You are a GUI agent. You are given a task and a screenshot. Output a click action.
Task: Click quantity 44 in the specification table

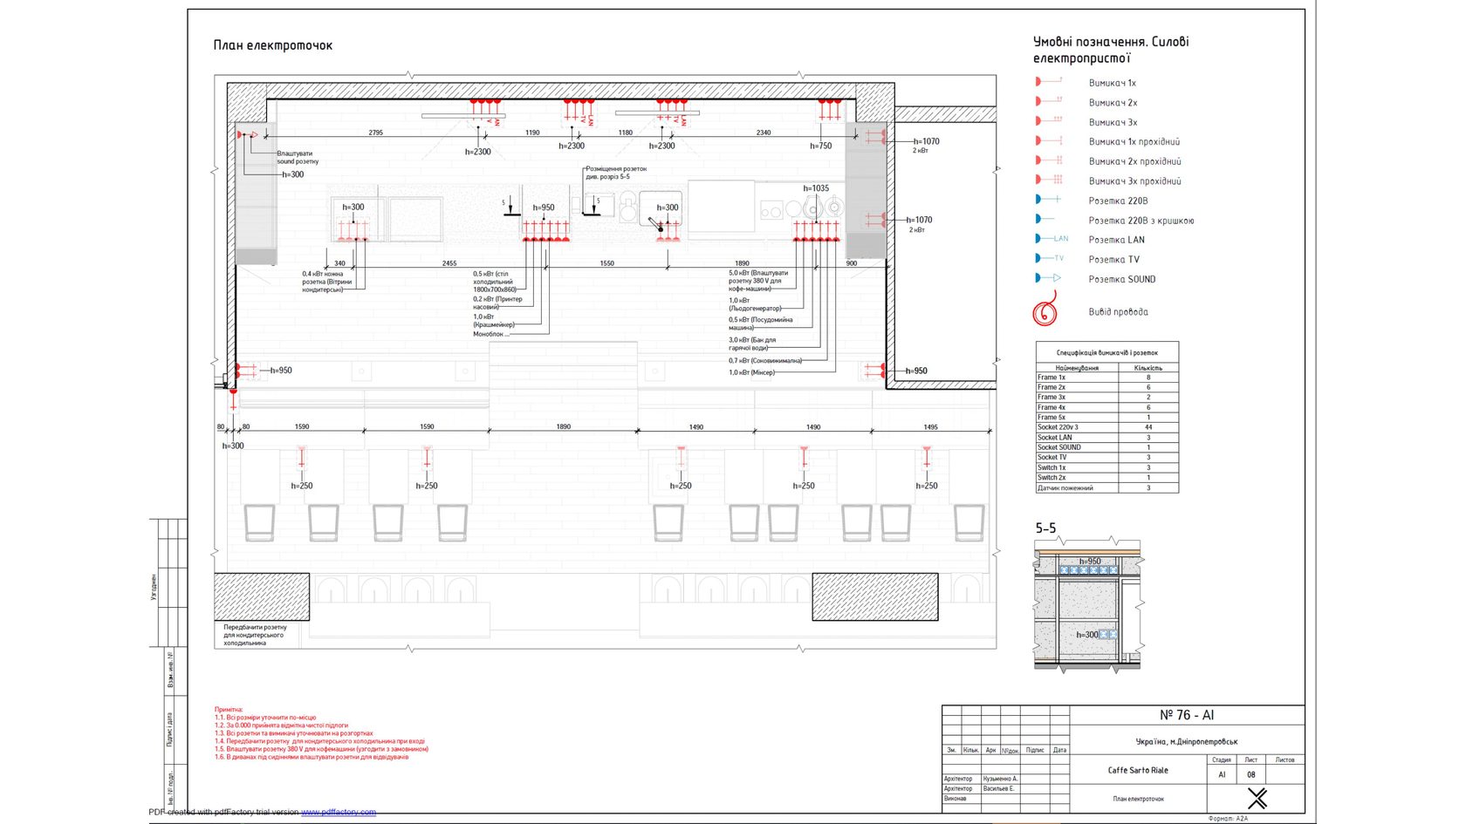pos(1148,427)
